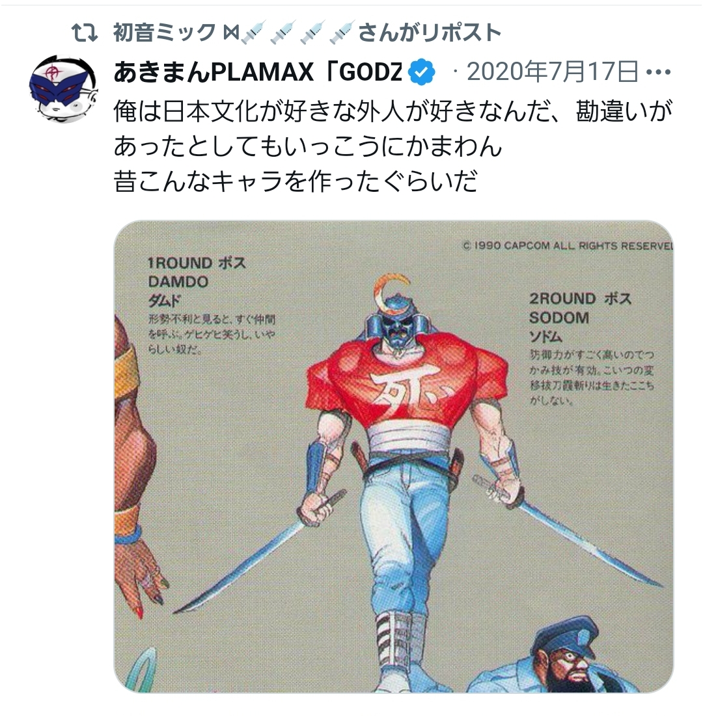Click the さんがリポスト label
Screen dimensions: 703x716
coord(429,33)
